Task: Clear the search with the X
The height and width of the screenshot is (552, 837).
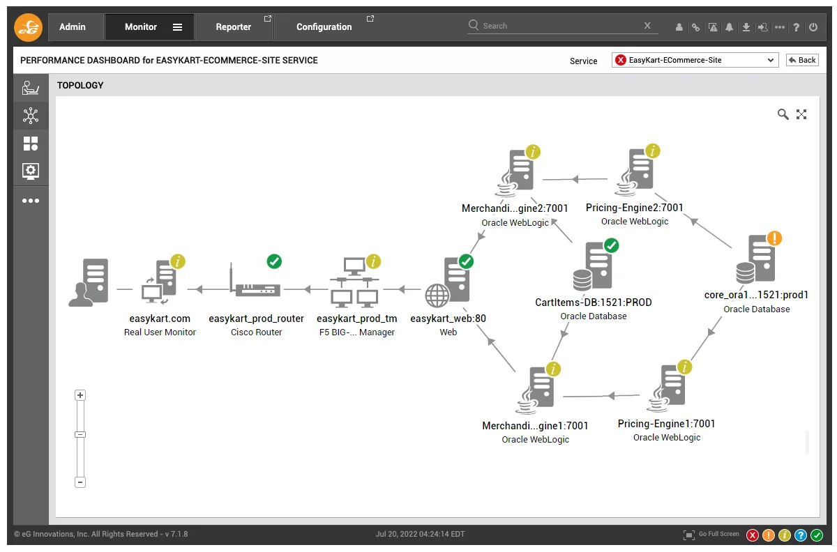Action: pyautogui.click(x=647, y=25)
